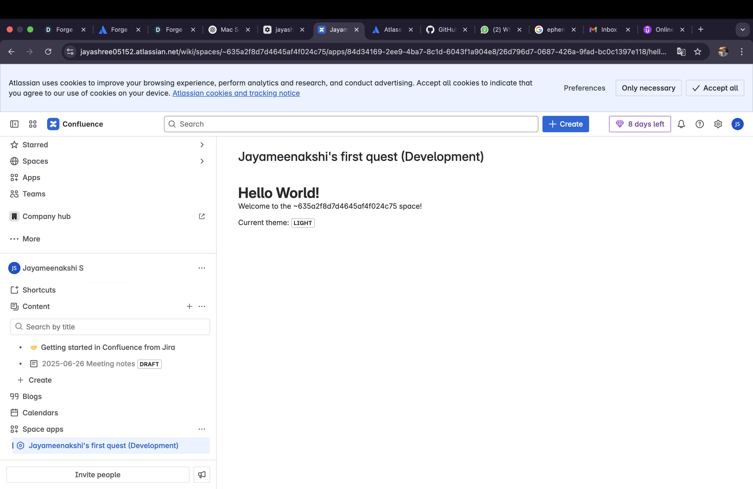This screenshot has height=489, width=753.
Task: Open the JS profile avatar menu
Action: (737, 124)
